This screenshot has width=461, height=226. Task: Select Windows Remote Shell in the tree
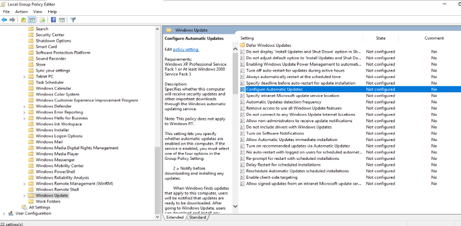tap(57, 190)
